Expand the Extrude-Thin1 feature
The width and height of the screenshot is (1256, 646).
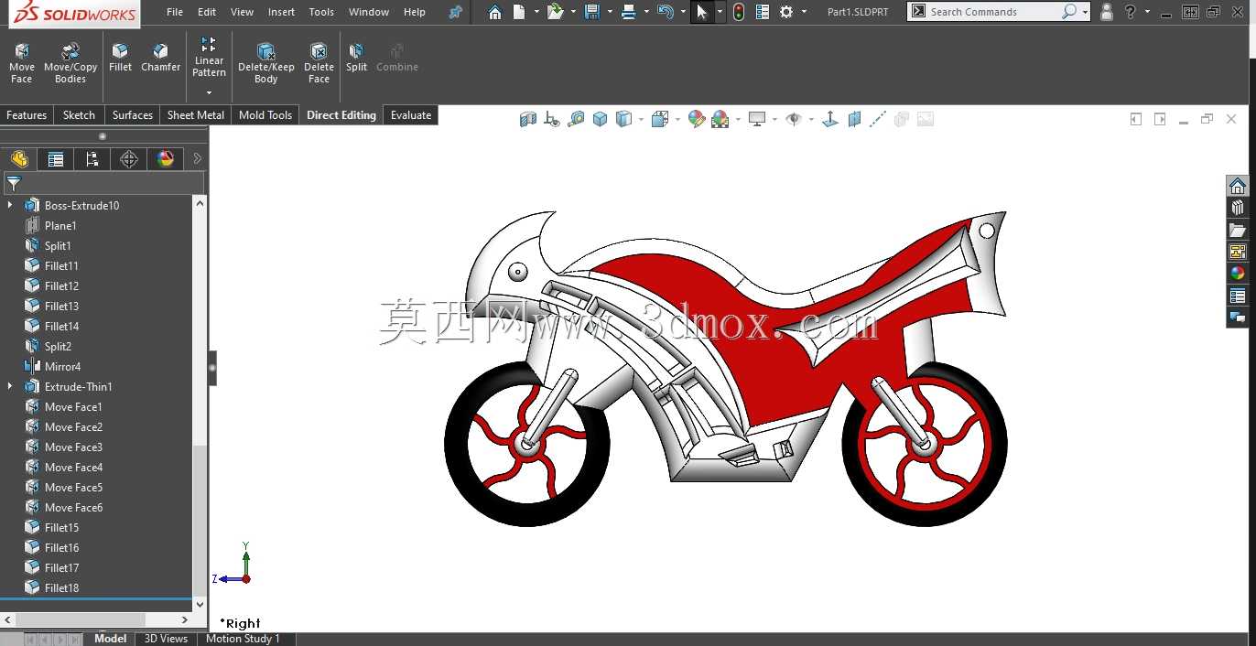(x=10, y=386)
